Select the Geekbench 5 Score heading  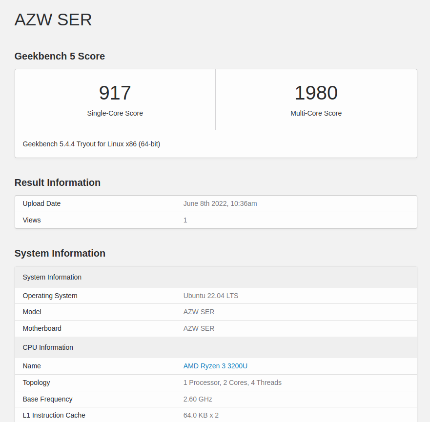click(60, 56)
